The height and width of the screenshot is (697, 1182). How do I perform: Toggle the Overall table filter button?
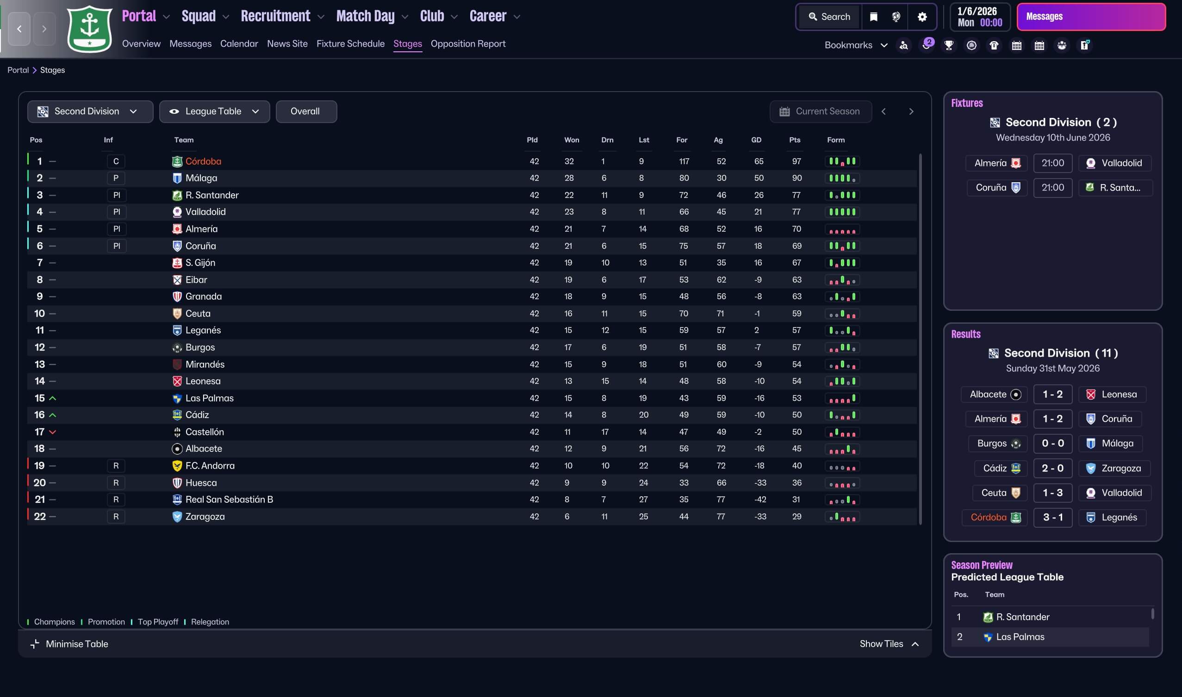pos(305,111)
